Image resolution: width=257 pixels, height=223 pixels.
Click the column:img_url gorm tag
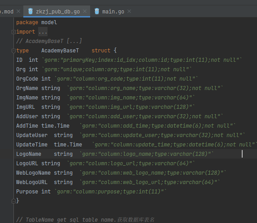click(131, 107)
